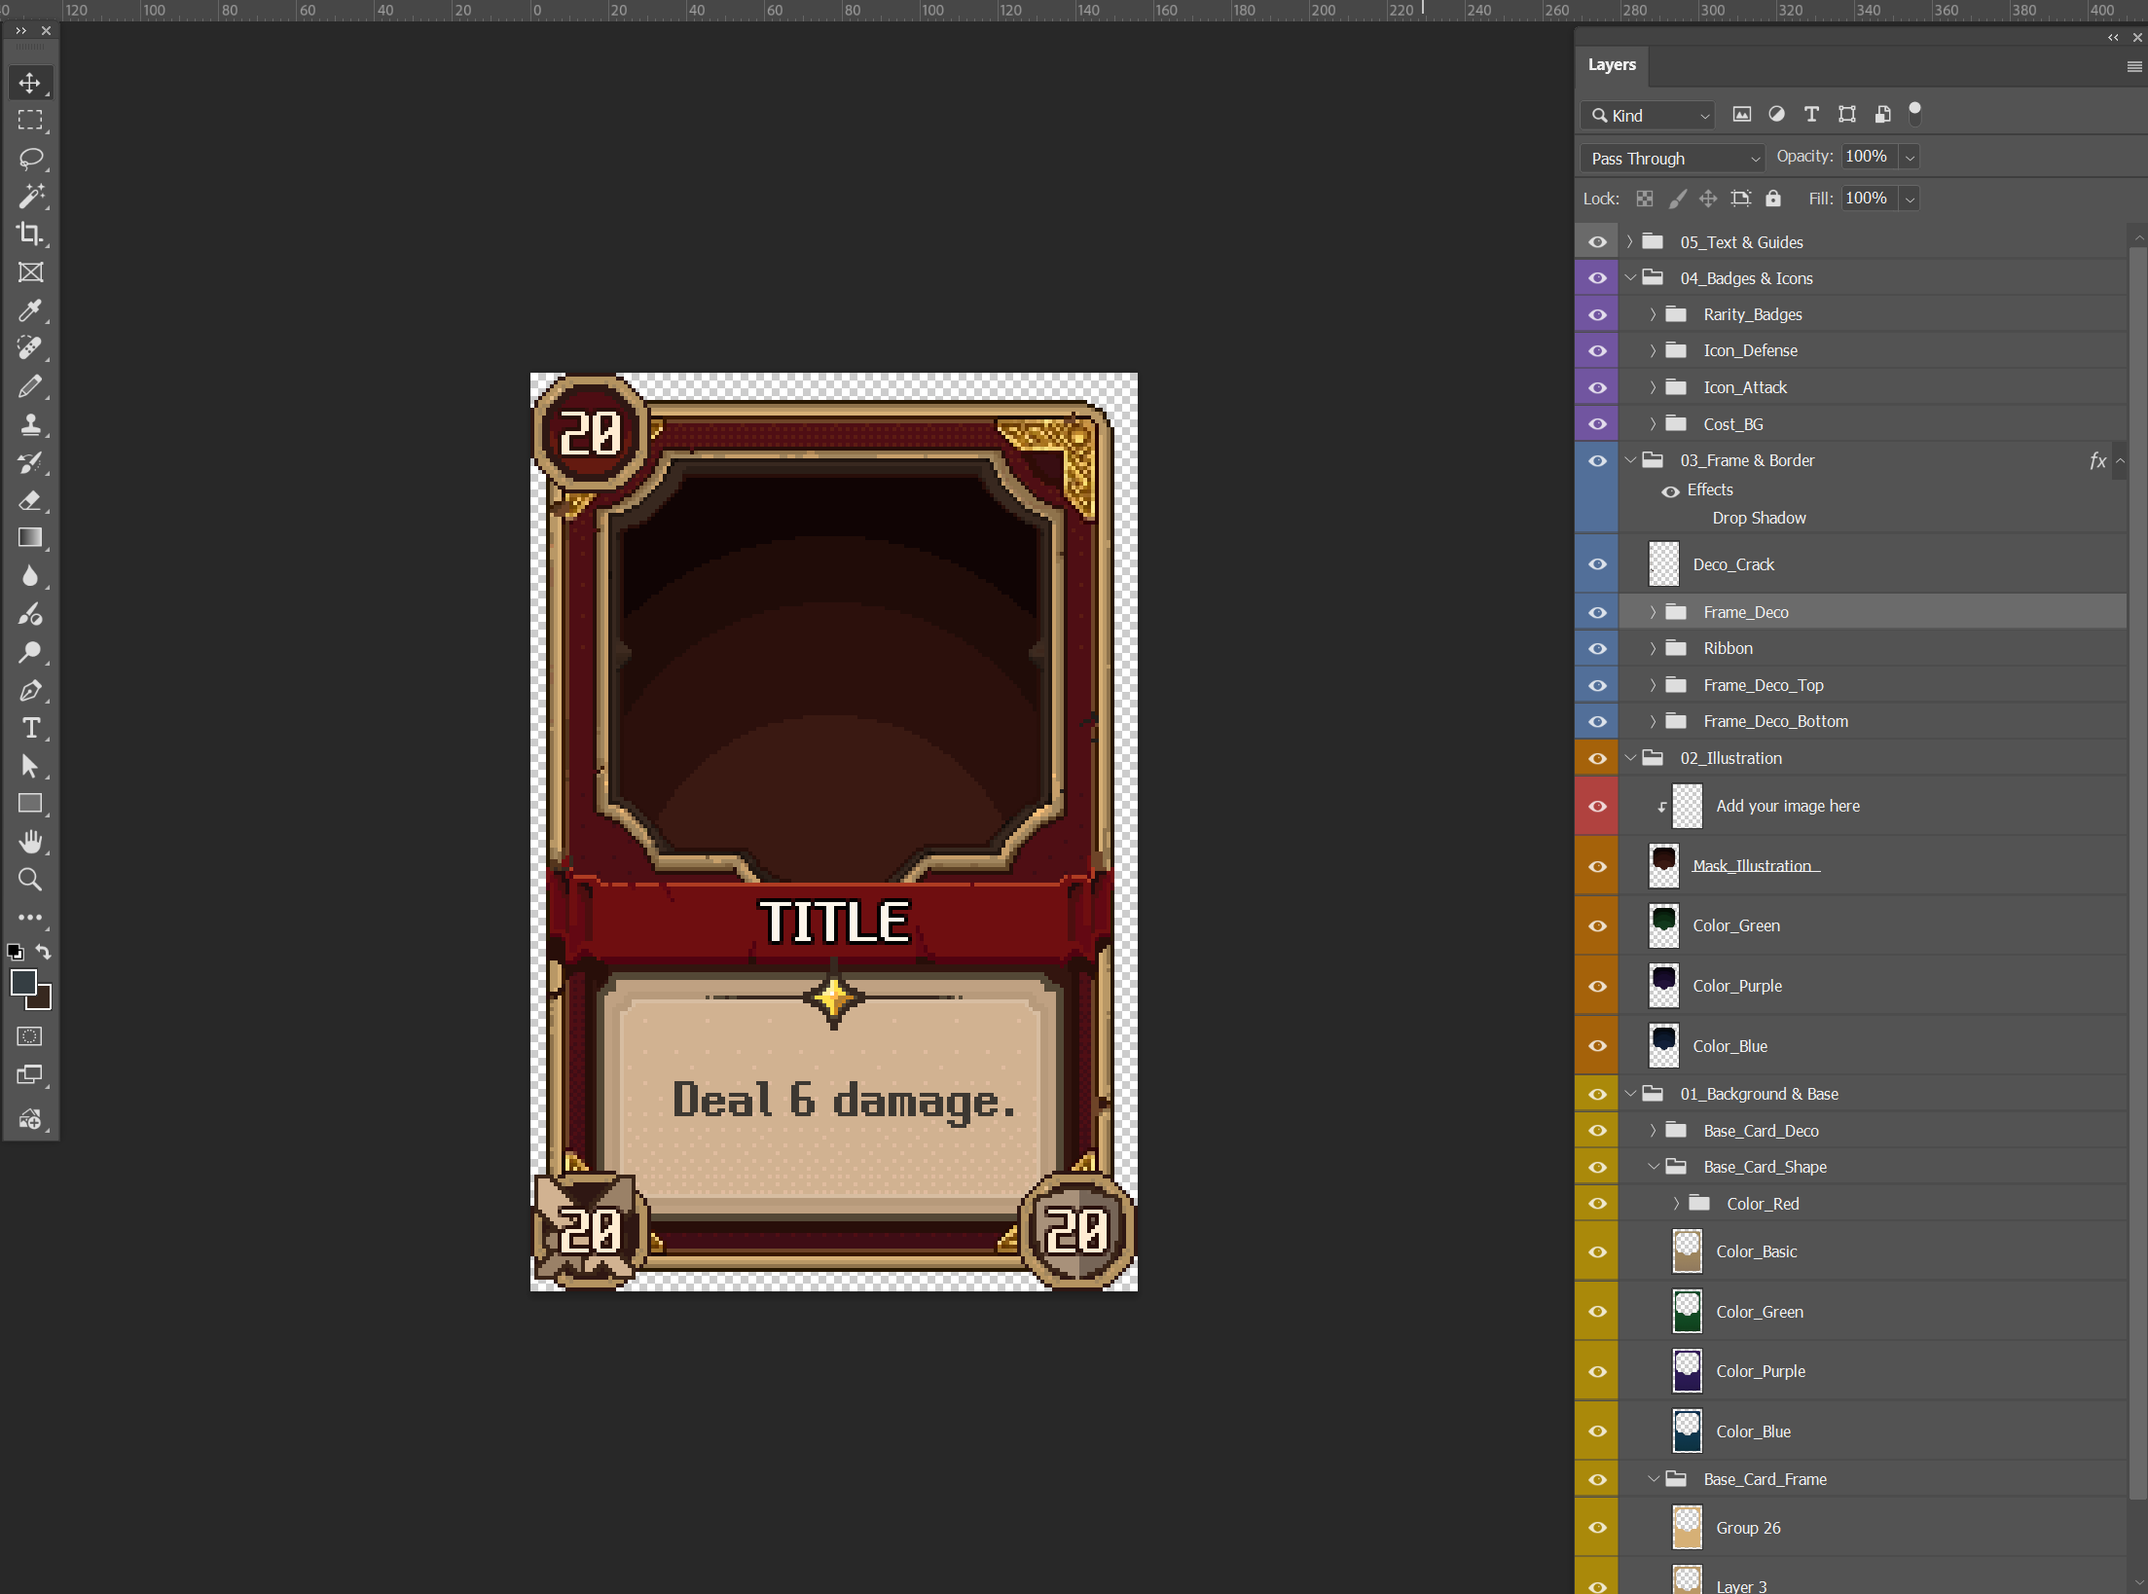This screenshot has width=2148, height=1594.
Task: Select the Drop Shadow effect entry
Action: pyautogui.click(x=1759, y=518)
